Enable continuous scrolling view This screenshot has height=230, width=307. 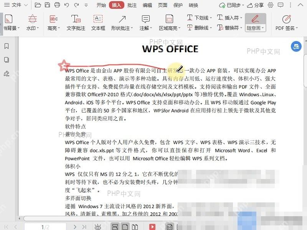pos(115,227)
